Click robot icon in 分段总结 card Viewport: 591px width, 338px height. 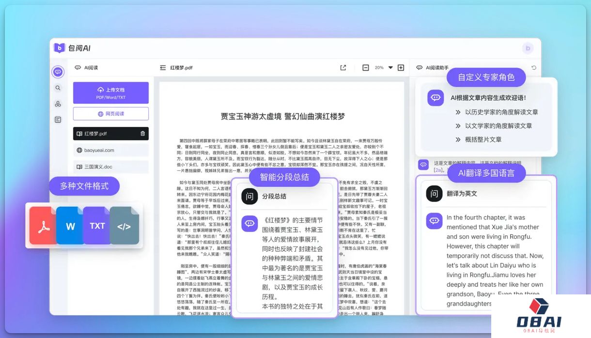pos(249,223)
